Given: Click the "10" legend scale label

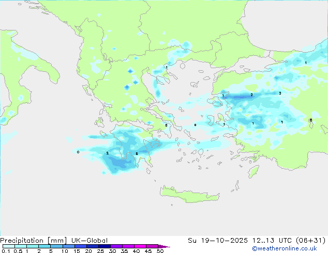Looking at the screenshot, I should point(65,251).
